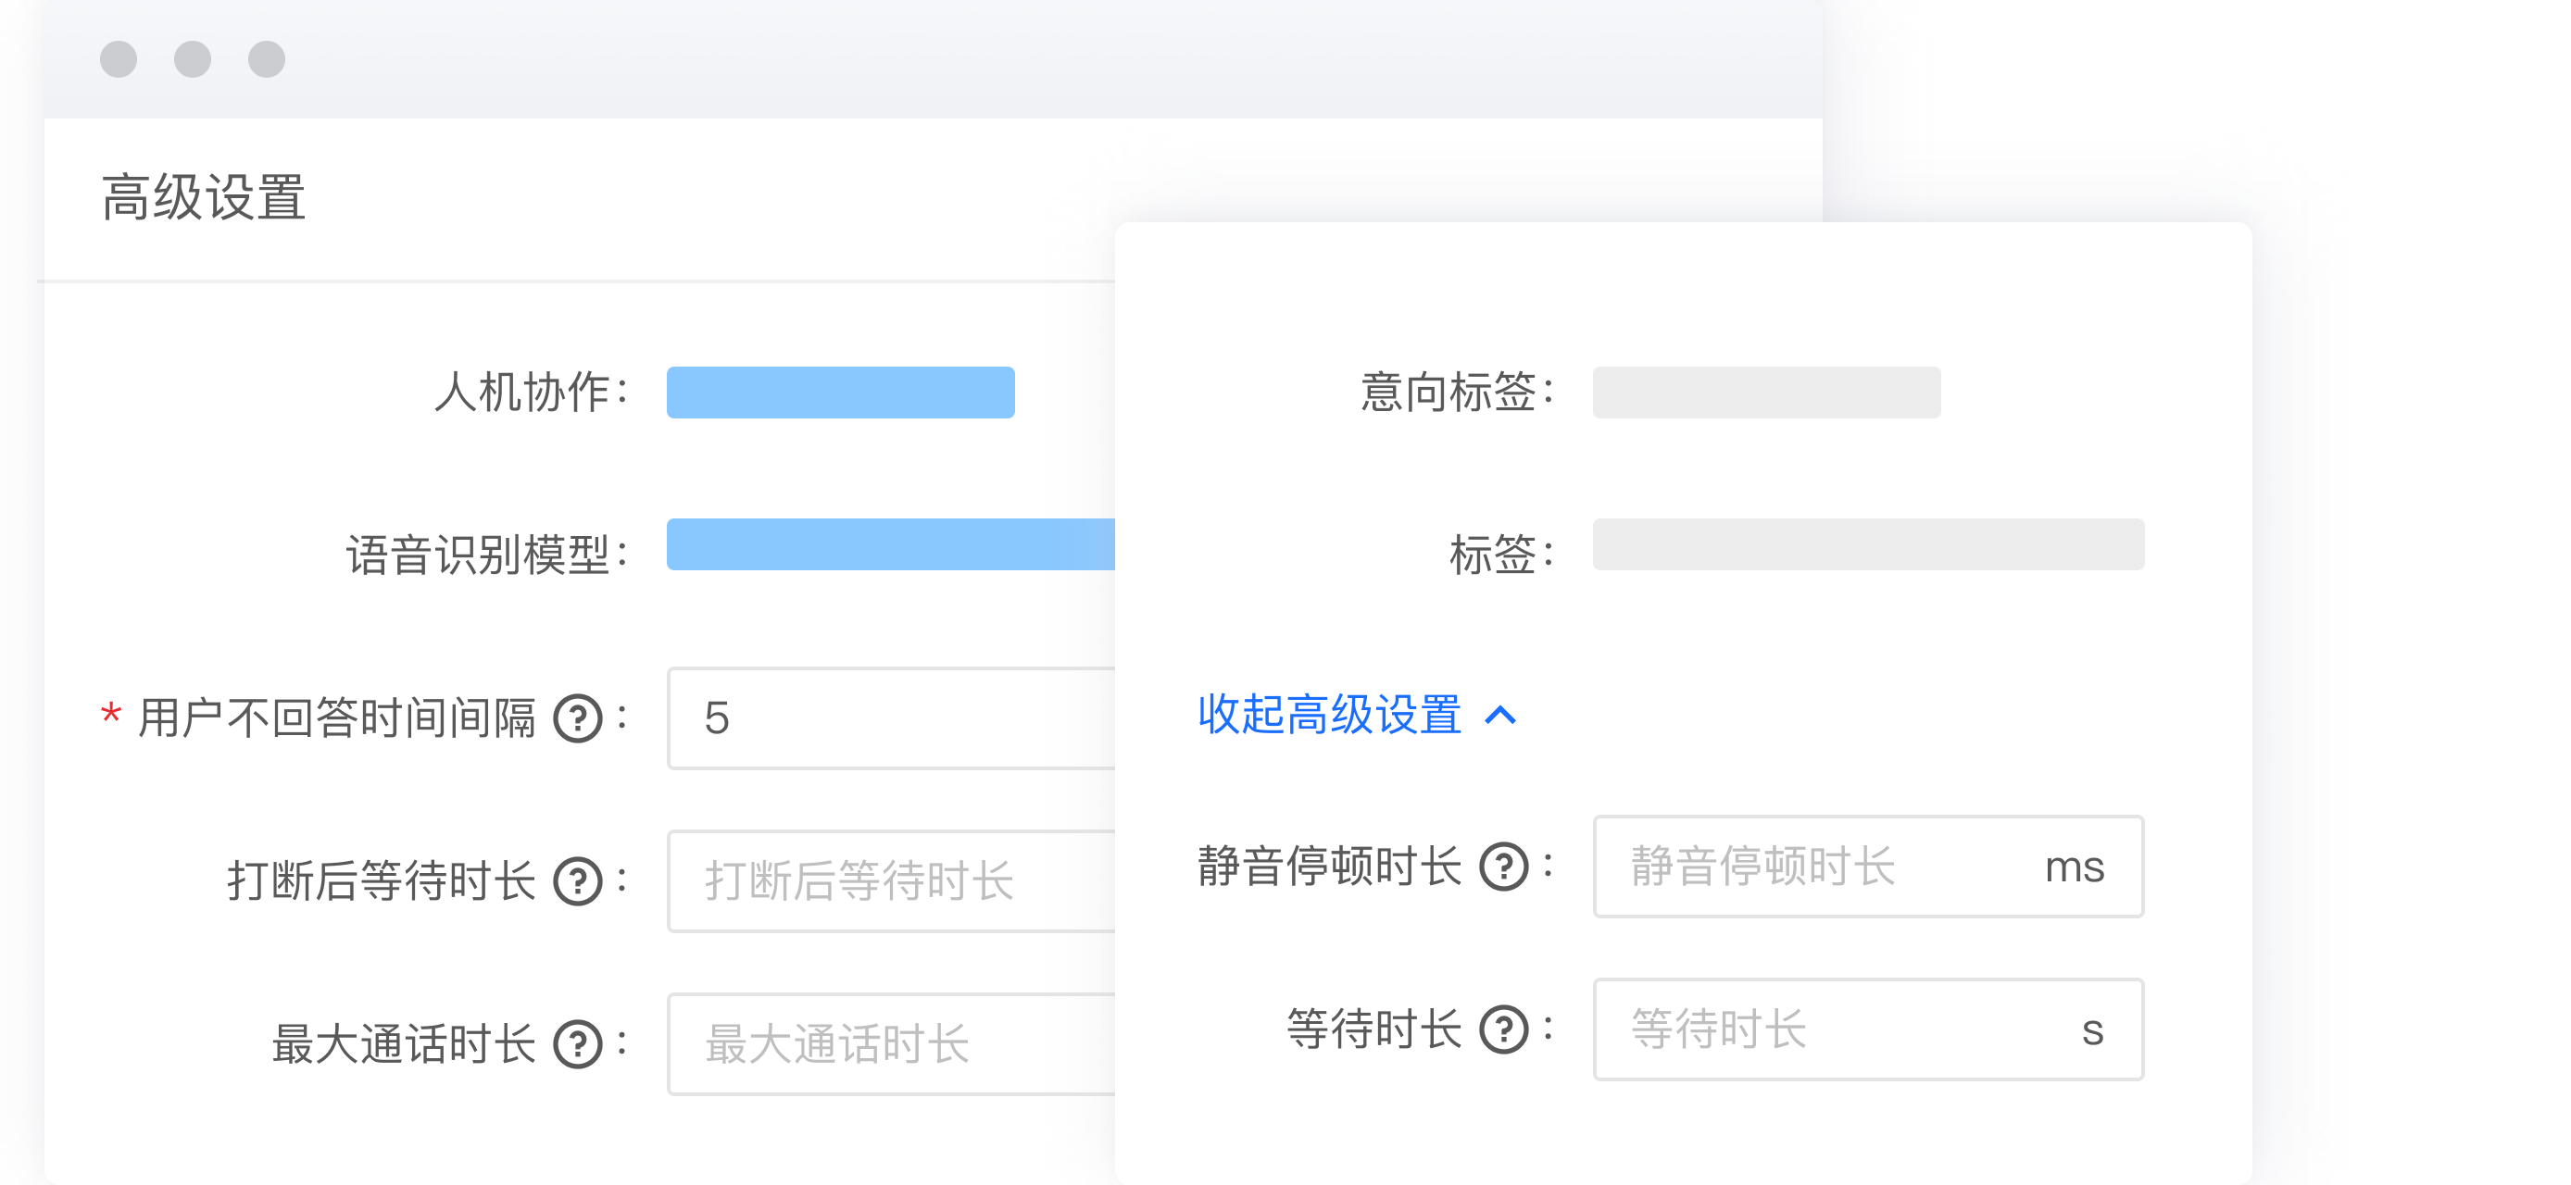Click the 标签 gray field

1867,544
